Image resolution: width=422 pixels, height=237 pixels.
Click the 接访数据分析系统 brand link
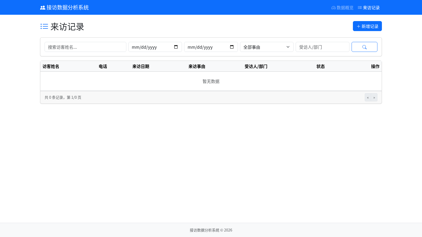(x=64, y=7)
